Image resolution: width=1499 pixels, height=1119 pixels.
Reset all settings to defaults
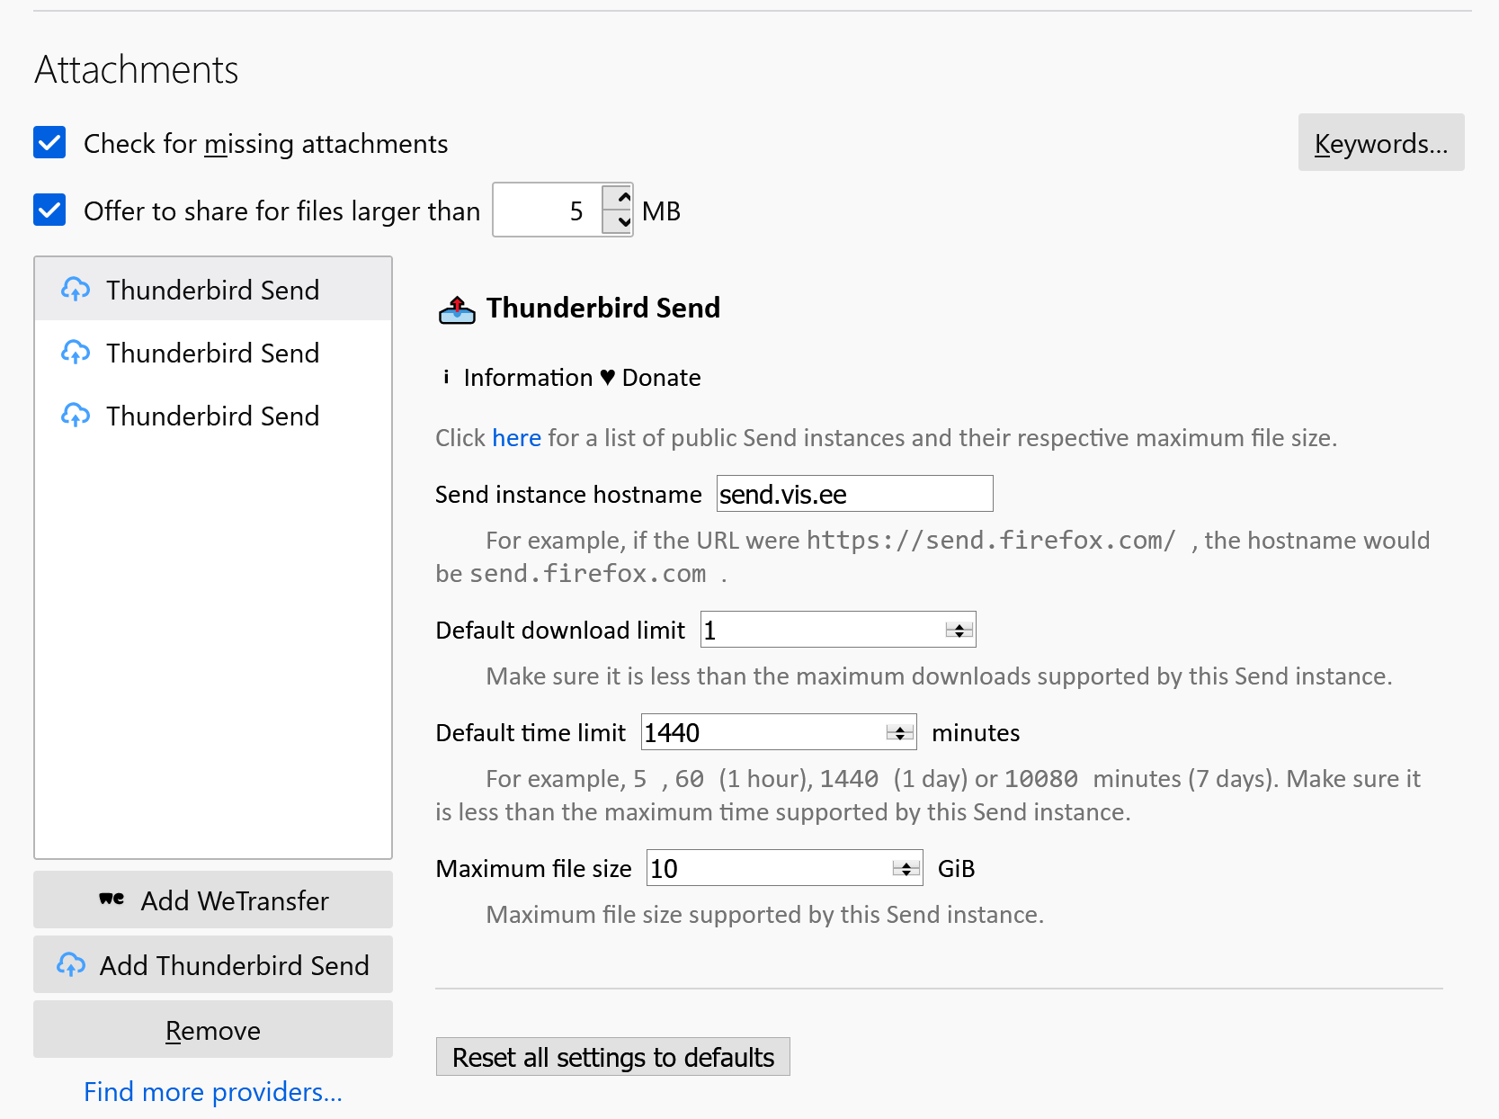(613, 1057)
